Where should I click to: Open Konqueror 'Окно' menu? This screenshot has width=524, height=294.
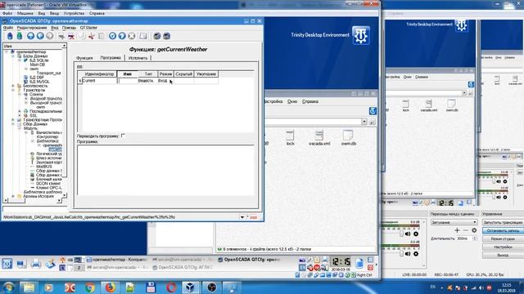tap(292, 101)
